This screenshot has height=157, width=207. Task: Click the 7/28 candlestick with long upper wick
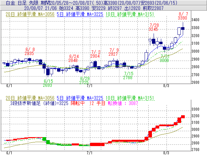[154, 40]
